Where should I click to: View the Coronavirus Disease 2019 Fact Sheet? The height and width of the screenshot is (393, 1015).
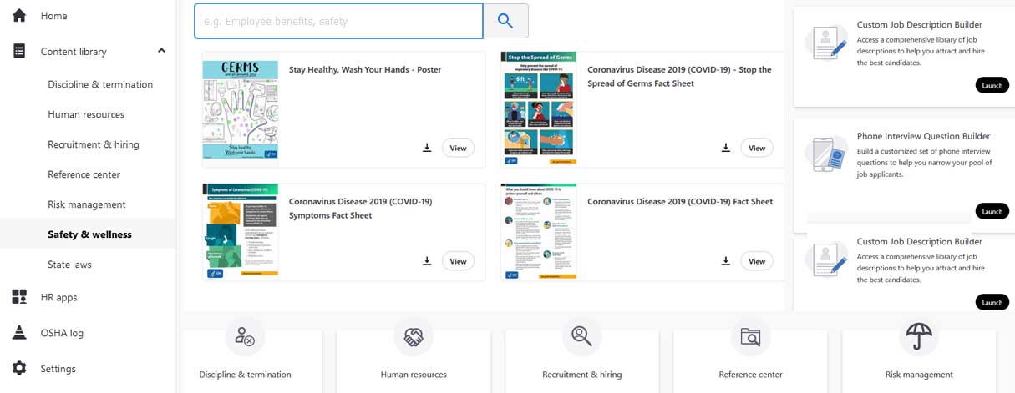[757, 261]
